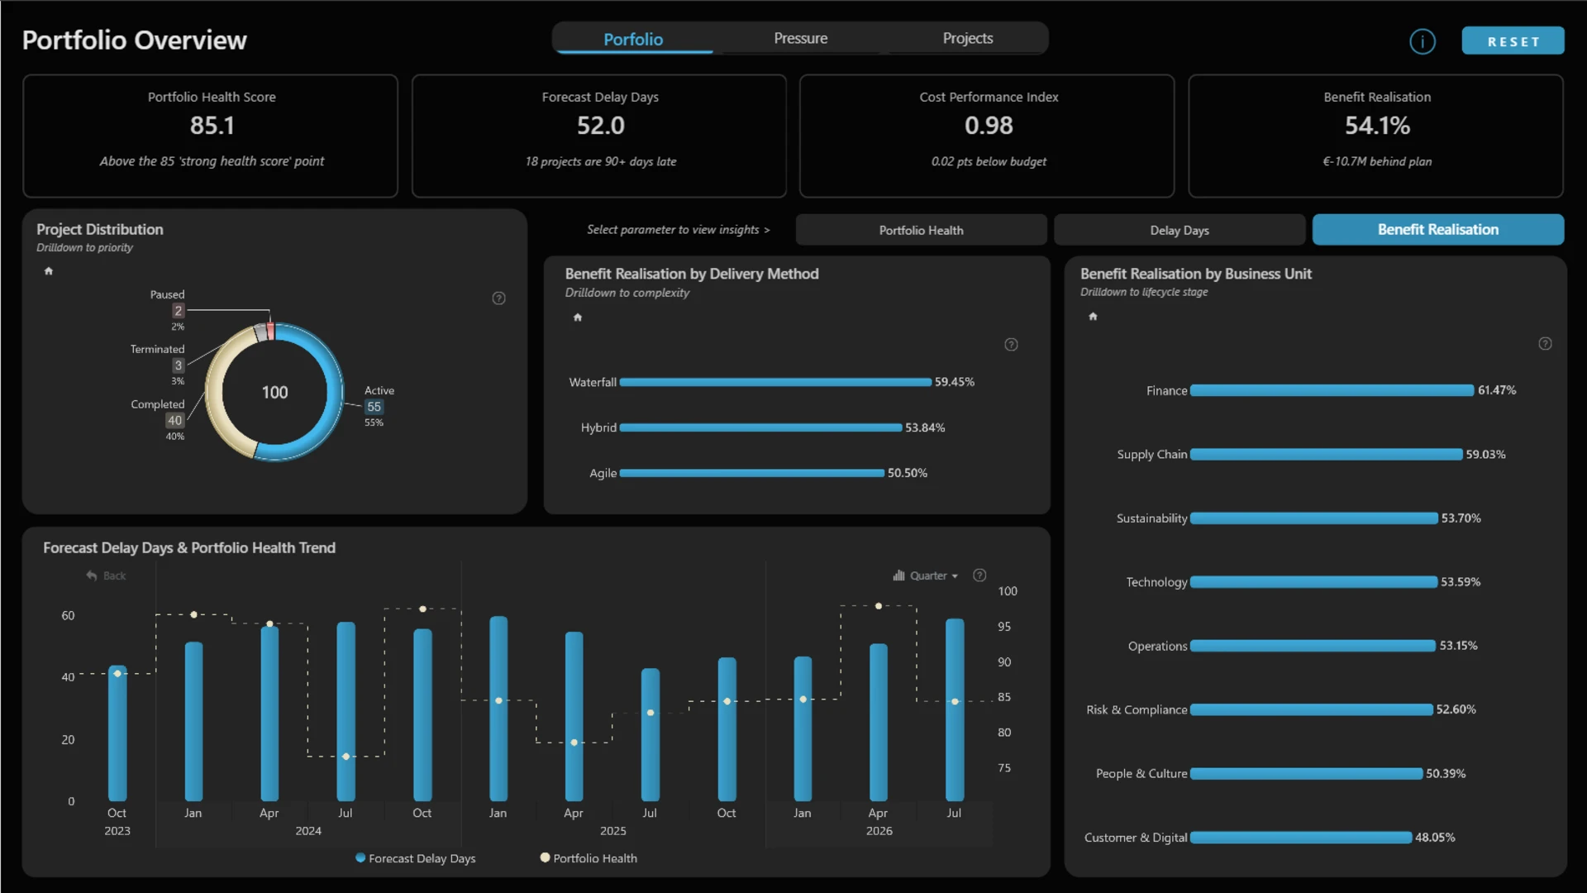Viewport: 1587px width, 893px height.
Task: Click the Porfolio tab
Action: pyautogui.click(x=633, y=39)
